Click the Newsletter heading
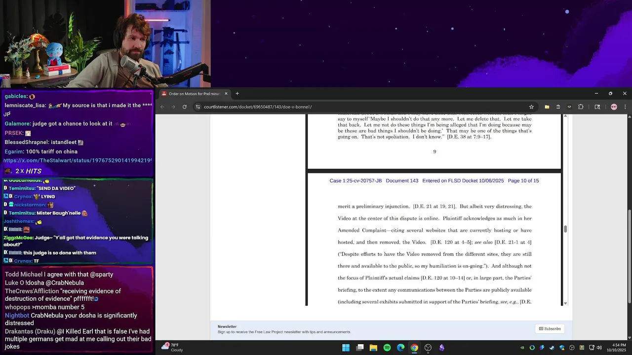 pos(227,326)
